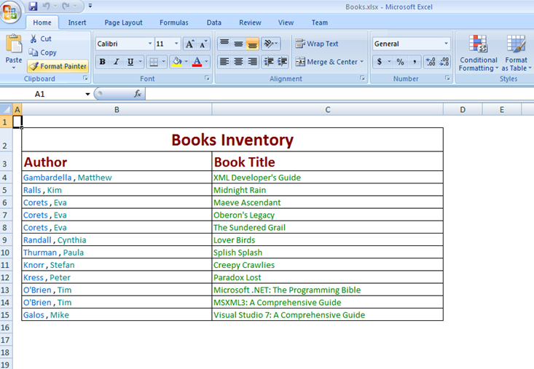Open Format as Table gallery
This screenshot has height=369, width=534.
(x=517, y=53)
